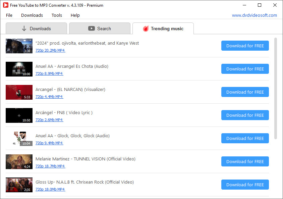The height and width of the screenshot is (199, 283).
Task: Click the Gloss Up 2:35 thumbnail
Action: [x=19, y=185]
